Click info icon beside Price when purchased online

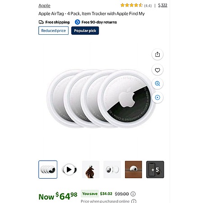point(134,201)
